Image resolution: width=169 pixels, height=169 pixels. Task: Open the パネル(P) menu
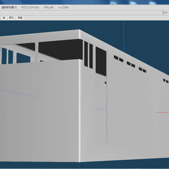point(48,8)
